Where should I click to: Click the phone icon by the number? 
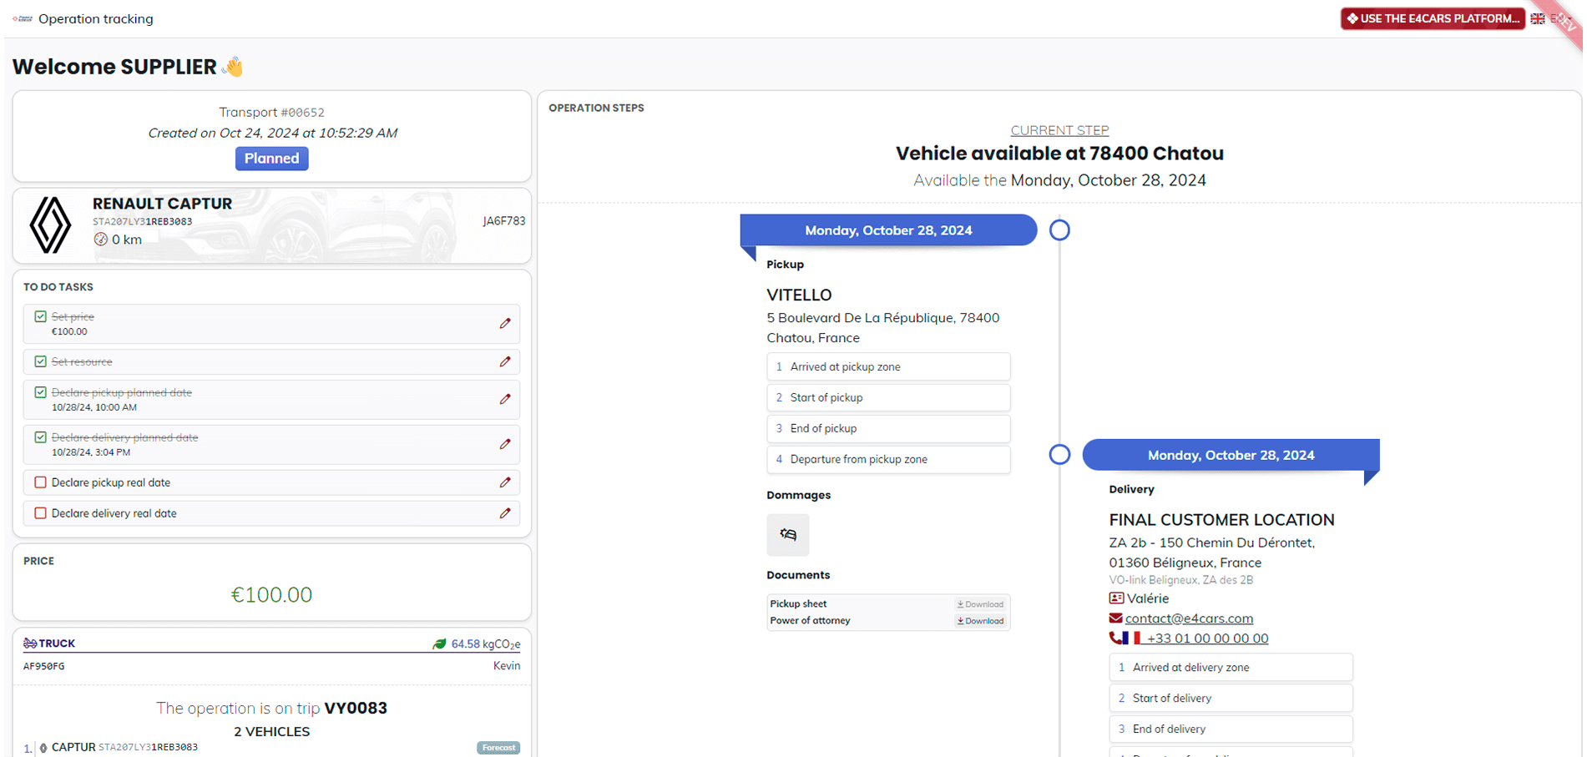[1115, 638]
